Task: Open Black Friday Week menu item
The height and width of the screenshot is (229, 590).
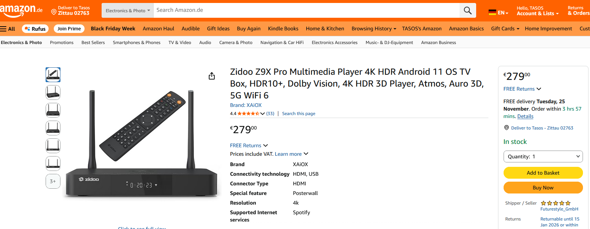Action: coord(113,29)
